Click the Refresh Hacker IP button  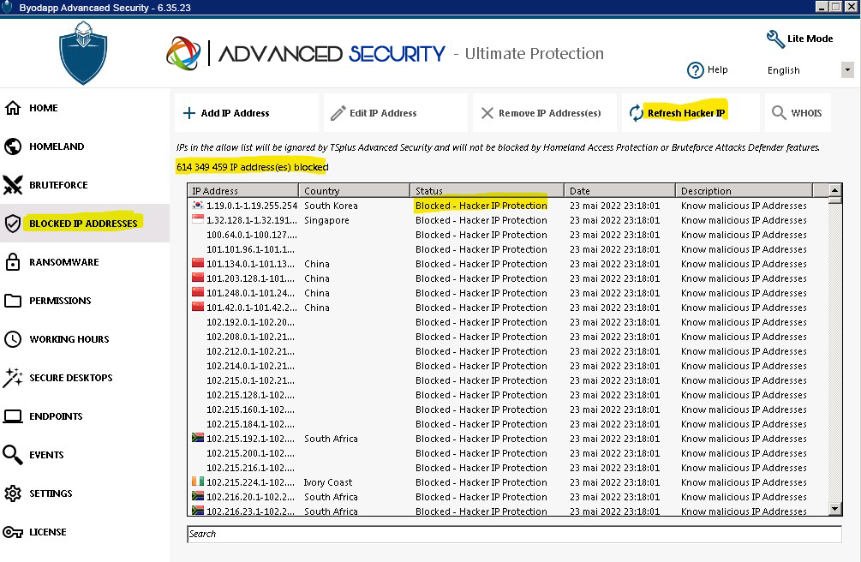coord(691,112)
